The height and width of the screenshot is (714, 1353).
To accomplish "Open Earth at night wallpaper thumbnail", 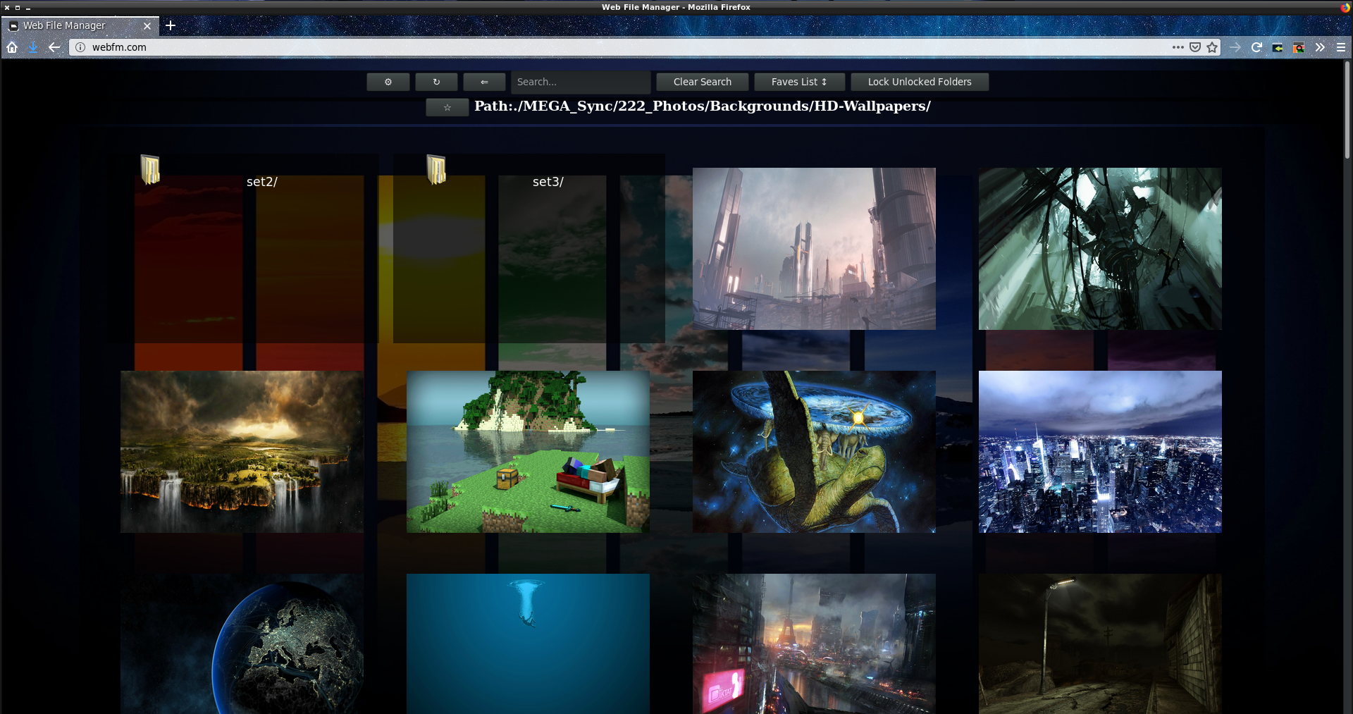I will tap(242, 644).
